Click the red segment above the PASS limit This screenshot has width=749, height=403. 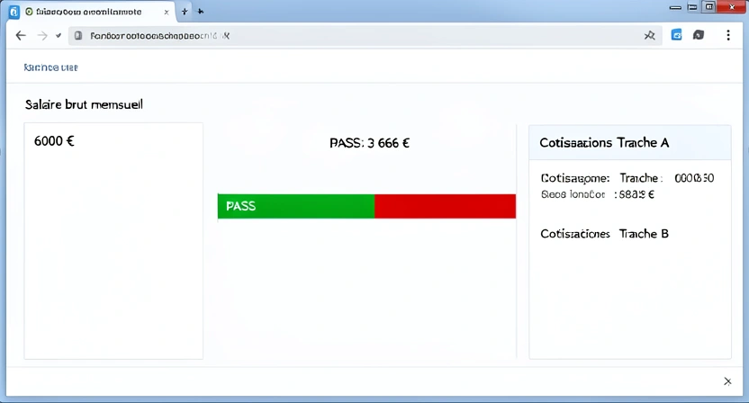pos(445,206)
